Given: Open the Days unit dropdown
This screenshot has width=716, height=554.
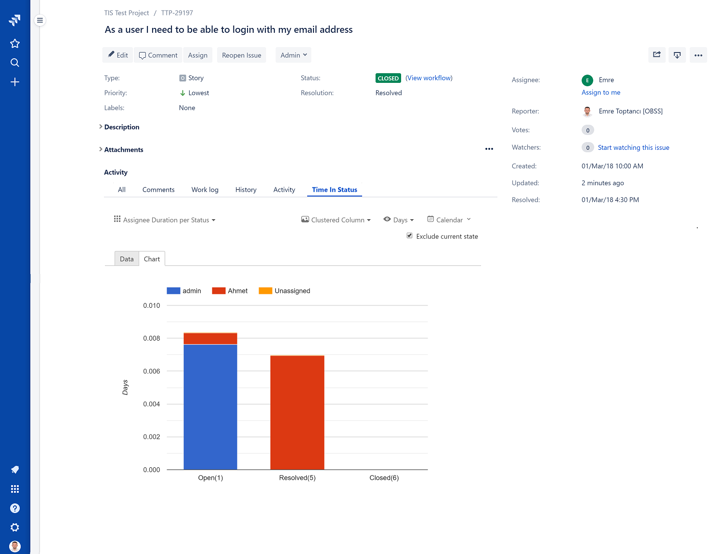Looking at the screenshot, I should (399, 220).
